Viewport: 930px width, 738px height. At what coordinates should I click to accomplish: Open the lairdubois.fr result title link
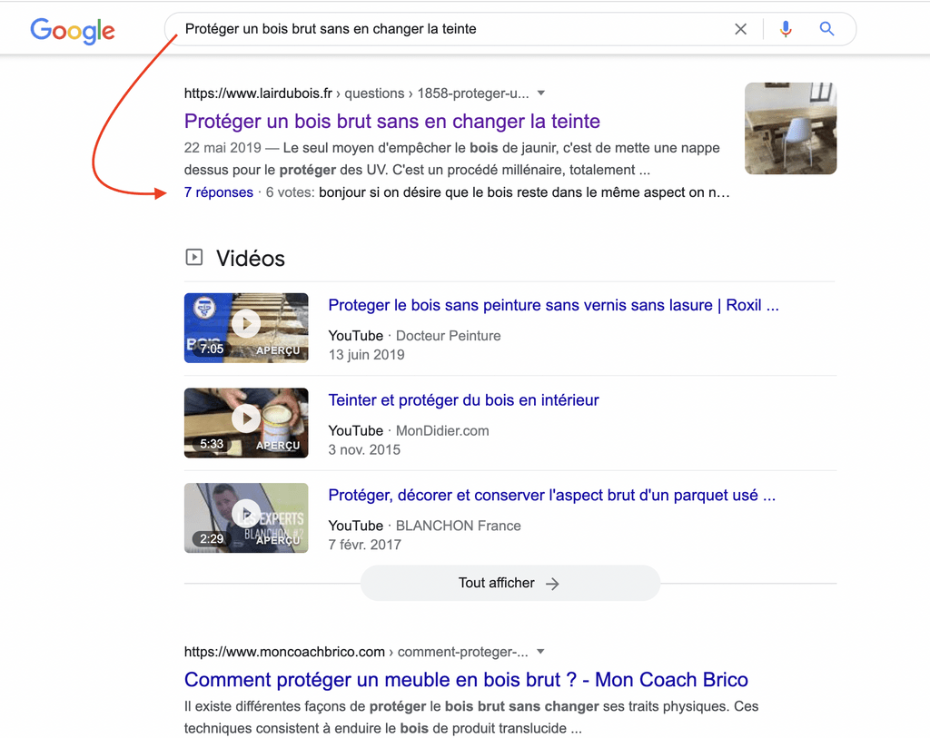coord(391,121)
